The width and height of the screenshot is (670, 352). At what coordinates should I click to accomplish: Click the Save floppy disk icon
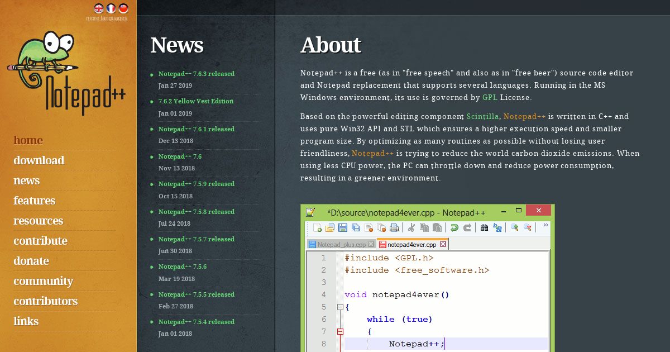point(342,227)
